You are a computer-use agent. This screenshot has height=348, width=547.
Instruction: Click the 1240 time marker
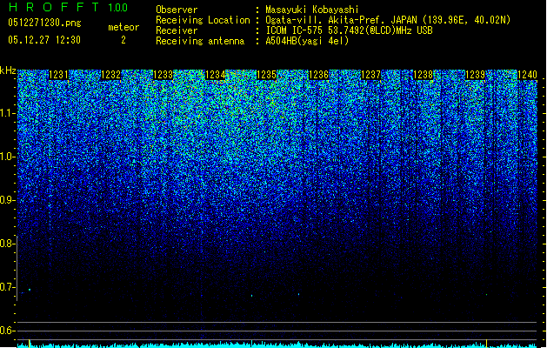(x=527, y=75)
